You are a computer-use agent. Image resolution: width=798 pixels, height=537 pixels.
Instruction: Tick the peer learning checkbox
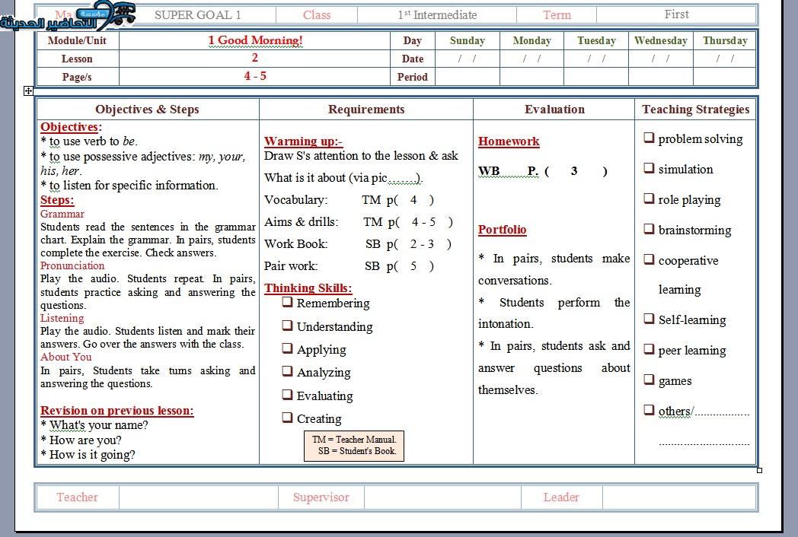(649, 349)
